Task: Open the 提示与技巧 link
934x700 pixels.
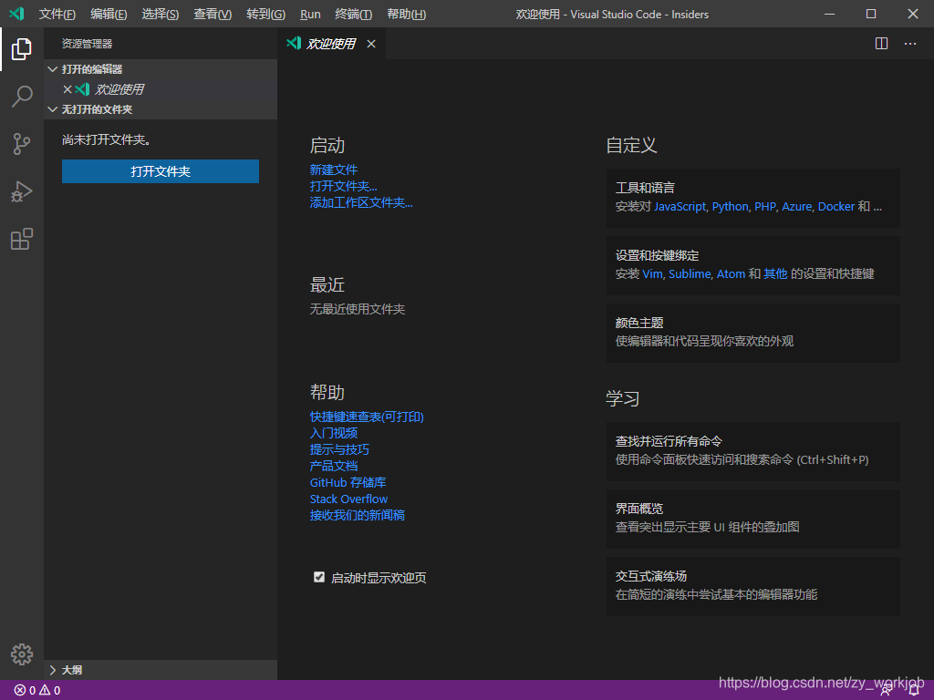Action: [339, 449]
